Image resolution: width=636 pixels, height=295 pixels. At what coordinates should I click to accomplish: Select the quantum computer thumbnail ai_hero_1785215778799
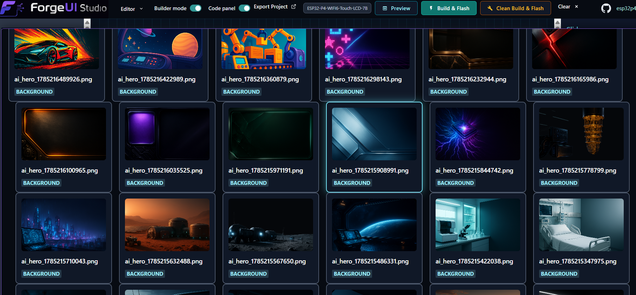point(581,134)
